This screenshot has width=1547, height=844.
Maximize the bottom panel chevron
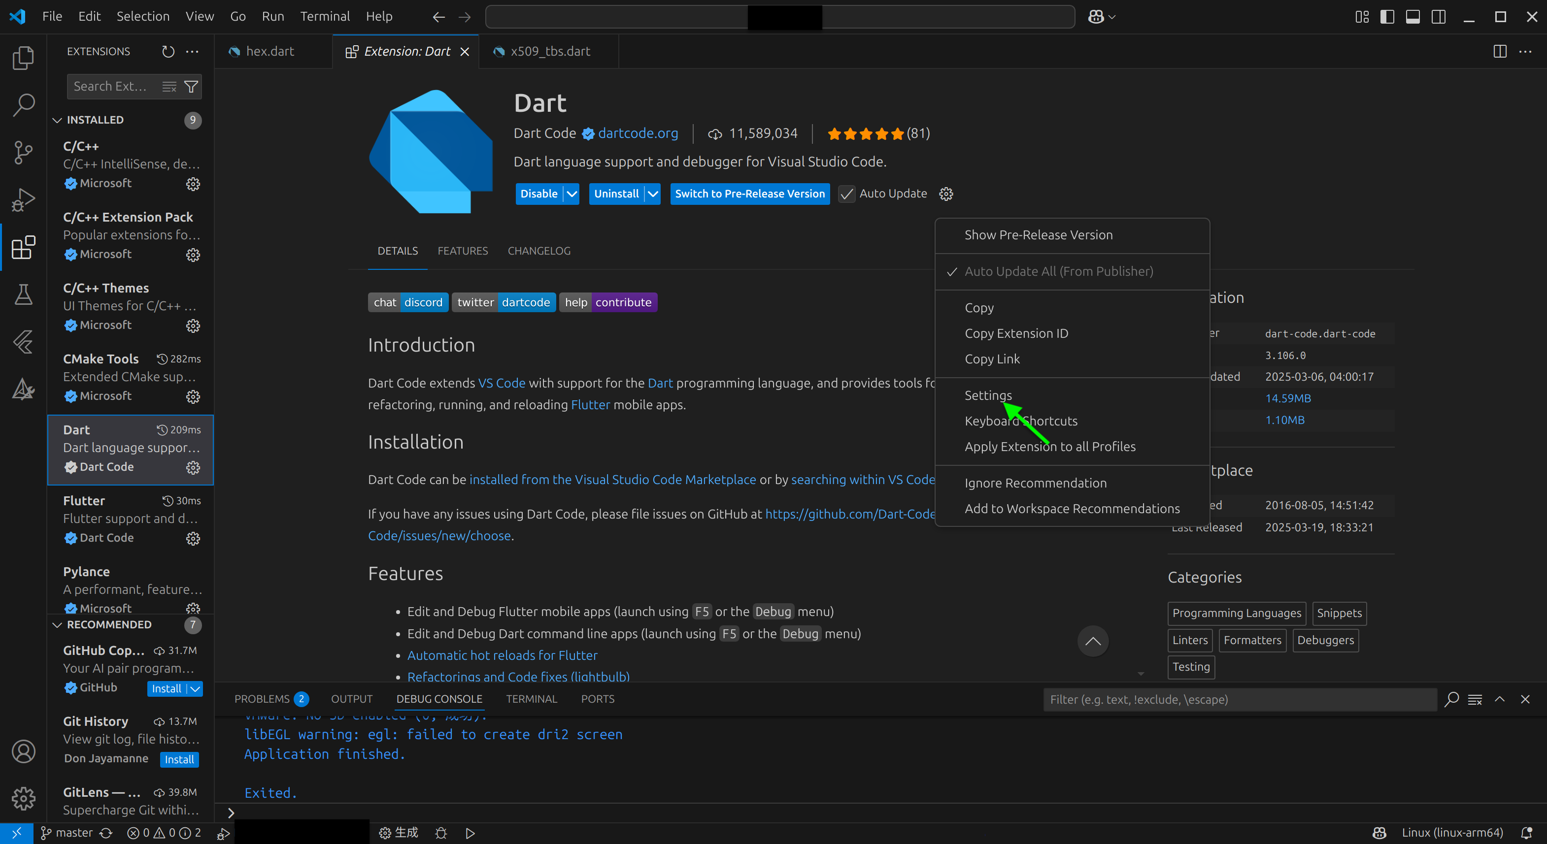(1500, 699)
